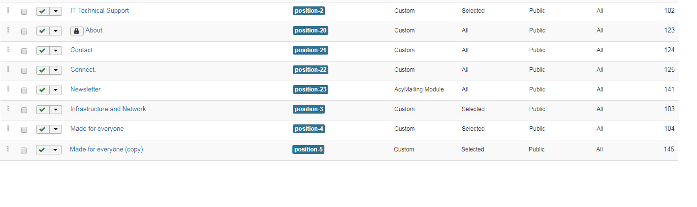Open actions dropdown for Contact. module
697x207 pixels.
click(56, 51)
